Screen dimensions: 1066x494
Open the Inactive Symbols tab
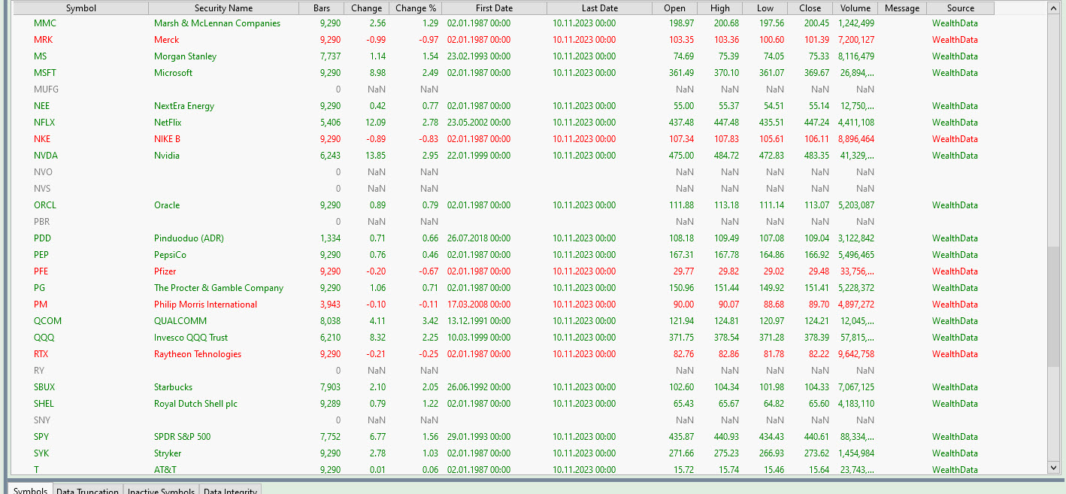[161, 491]
